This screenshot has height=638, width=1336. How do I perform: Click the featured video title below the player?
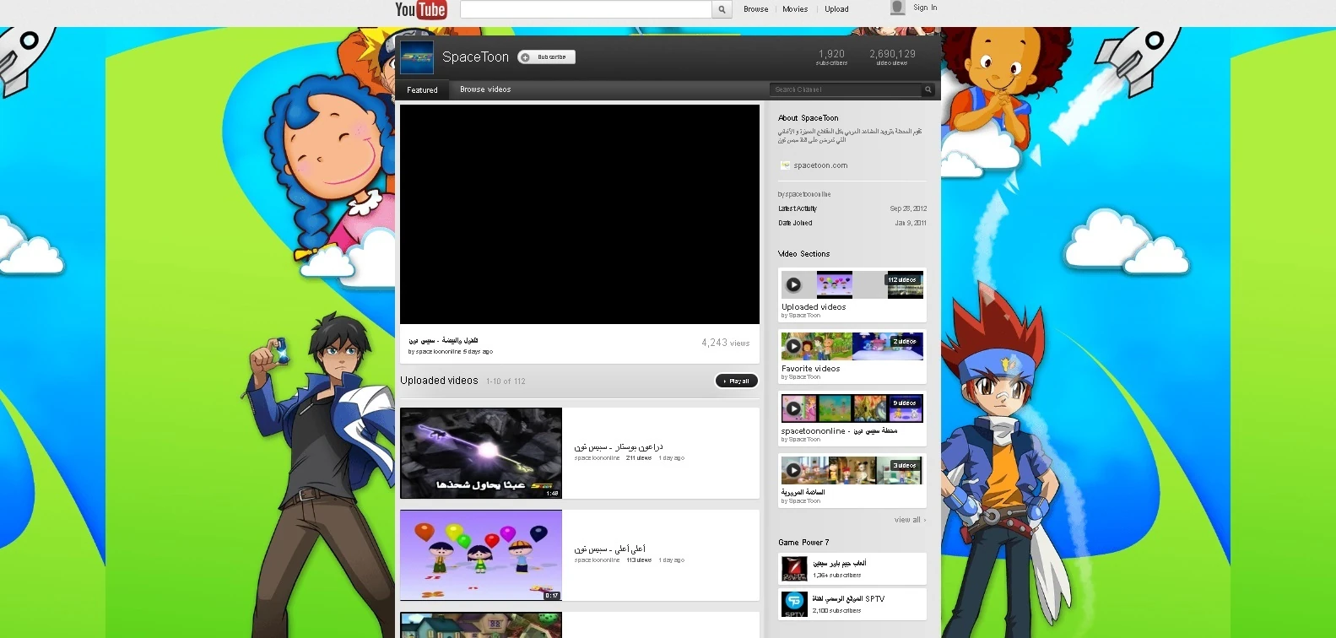[444, 340]
